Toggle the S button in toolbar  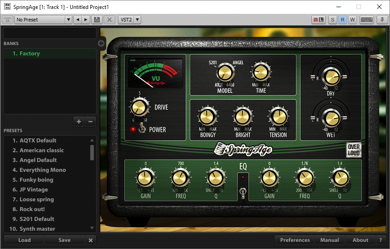pyautogui.click(x=332, y=20)
